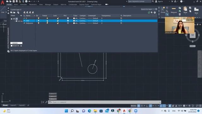Toggle Freeze sun icon for layer 0

tap(47, 18)
